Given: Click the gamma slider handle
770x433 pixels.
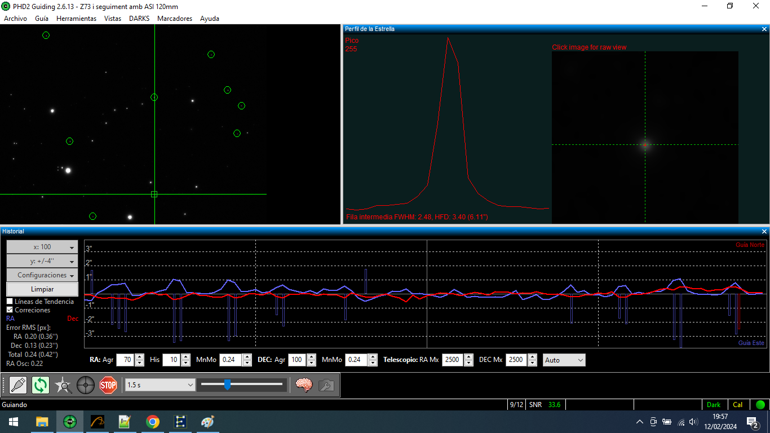Looking at the screenshot, I should [x=227, y=385].
